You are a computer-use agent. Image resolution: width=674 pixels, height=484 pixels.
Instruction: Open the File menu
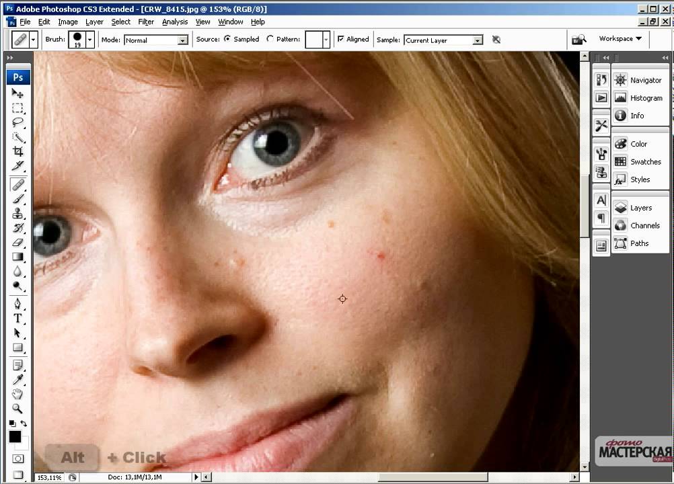pos(26,22)
